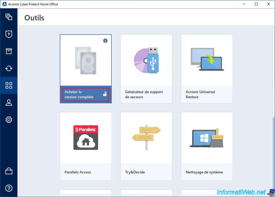Open the Archive section in sidebar
This screenshot has width=275, height=197.
[x=9, y=51]
